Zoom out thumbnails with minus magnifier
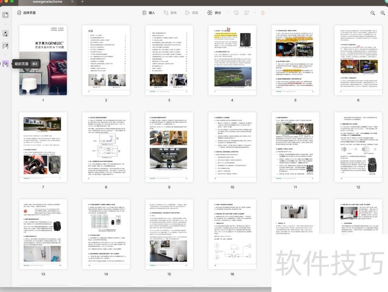Image resolution: width=388 pixels, height=292 pixels. (373, 13)
